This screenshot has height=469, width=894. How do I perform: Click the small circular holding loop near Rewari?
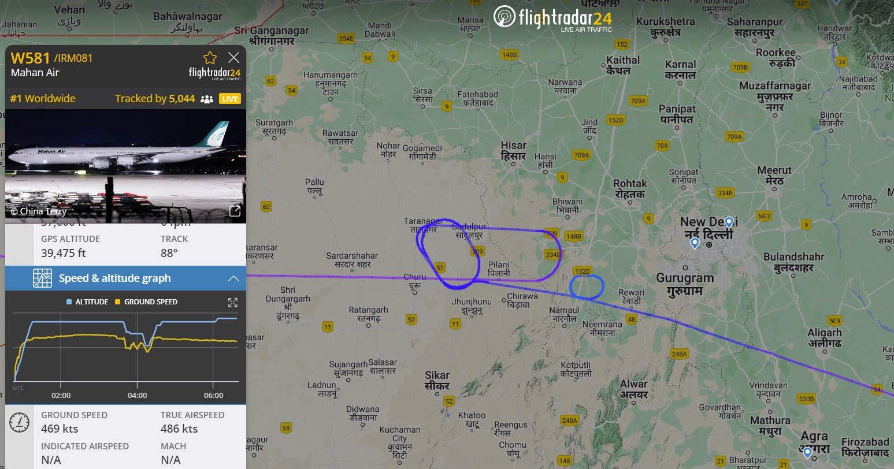[x=587, y=287]
